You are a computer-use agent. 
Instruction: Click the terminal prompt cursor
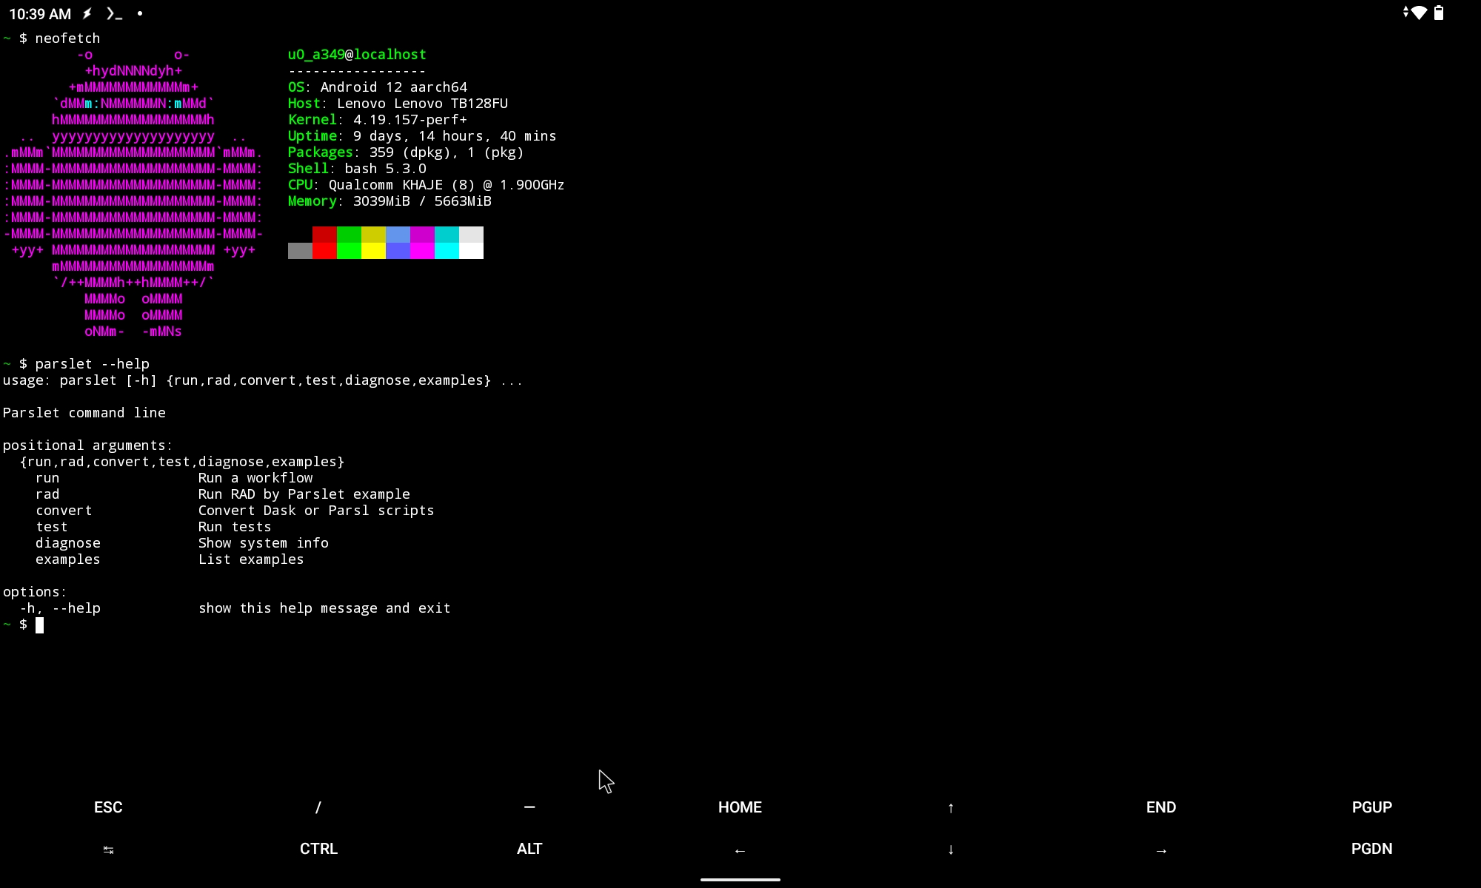click(40, 625)
